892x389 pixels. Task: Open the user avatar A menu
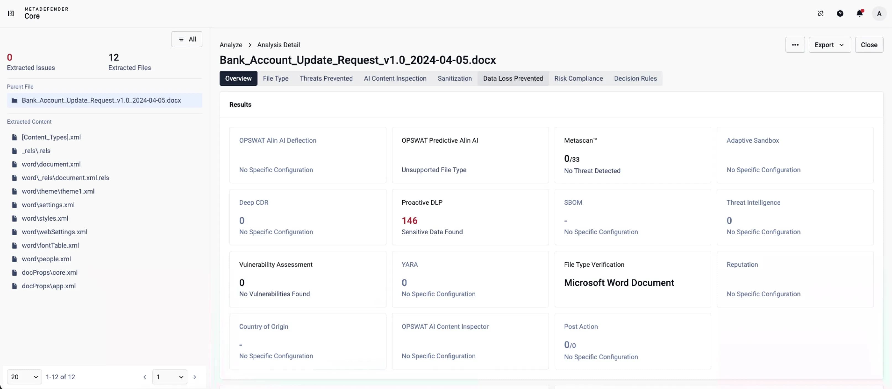click(x=879, y=14)
